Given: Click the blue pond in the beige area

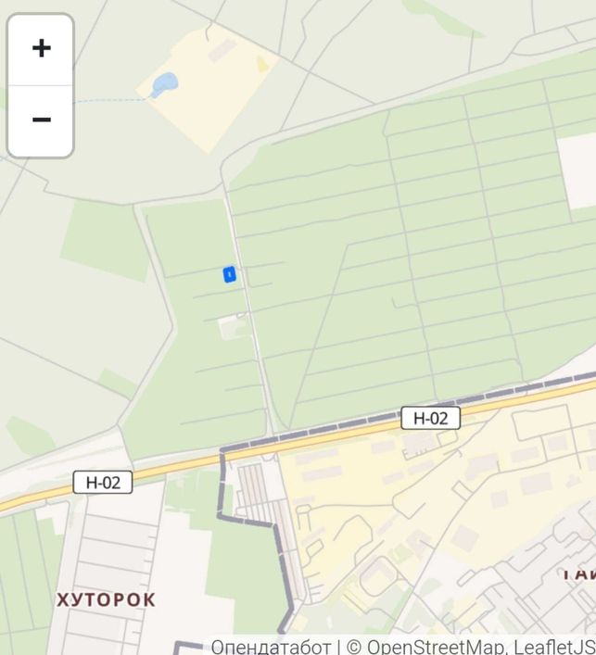Looking at the screenshot, I should click(x=165, y=85).
